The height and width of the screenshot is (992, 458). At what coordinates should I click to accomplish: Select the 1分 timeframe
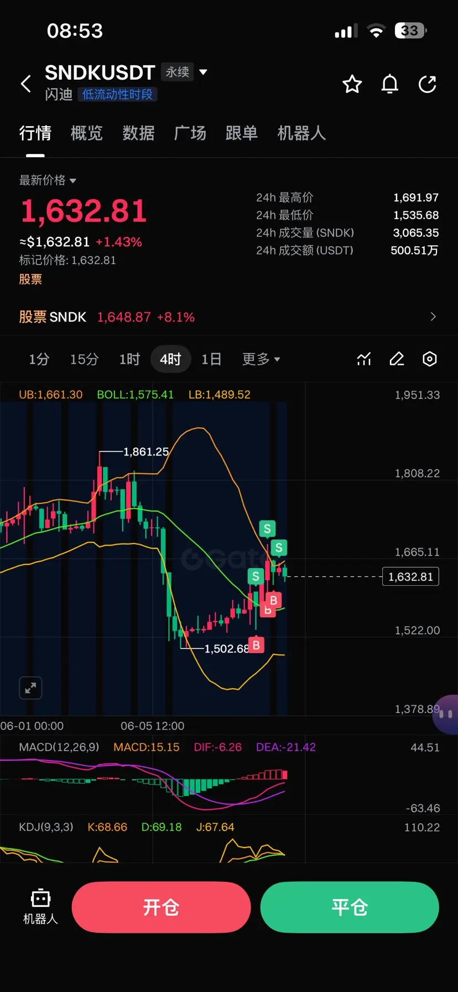point(39,359)
